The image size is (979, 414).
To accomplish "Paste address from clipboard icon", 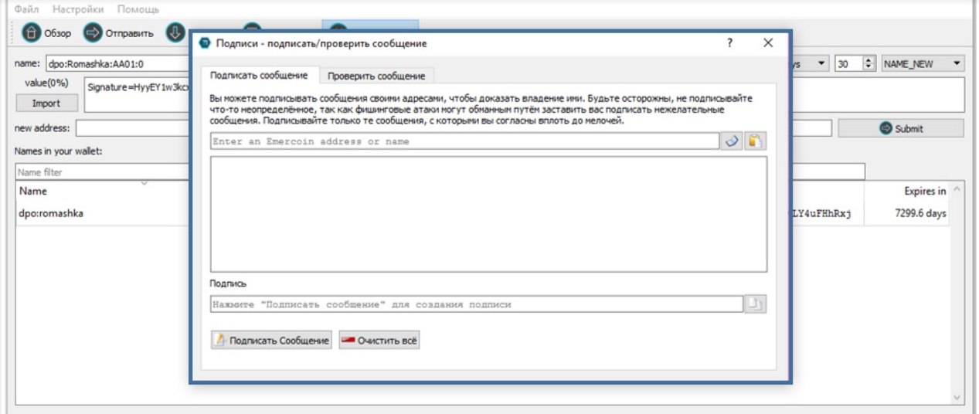I will [x=755, y=141].
